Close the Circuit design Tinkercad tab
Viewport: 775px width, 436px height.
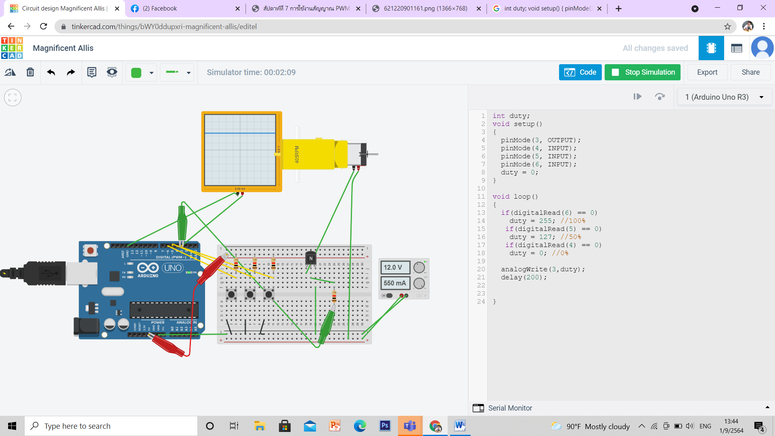[117, 8]
